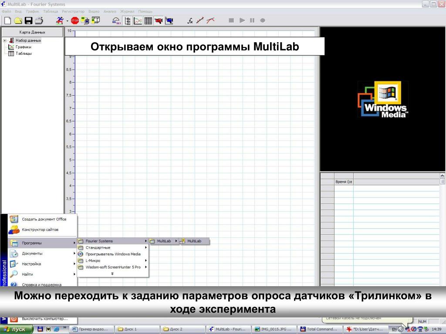The height and width of the screenshot is (334, 446).
Task: Launch Проигрыватель Windows Media from menu
Action: coord(113,254)
